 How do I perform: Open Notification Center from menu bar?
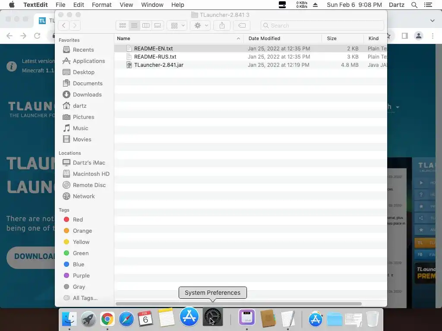pos(428,5)
